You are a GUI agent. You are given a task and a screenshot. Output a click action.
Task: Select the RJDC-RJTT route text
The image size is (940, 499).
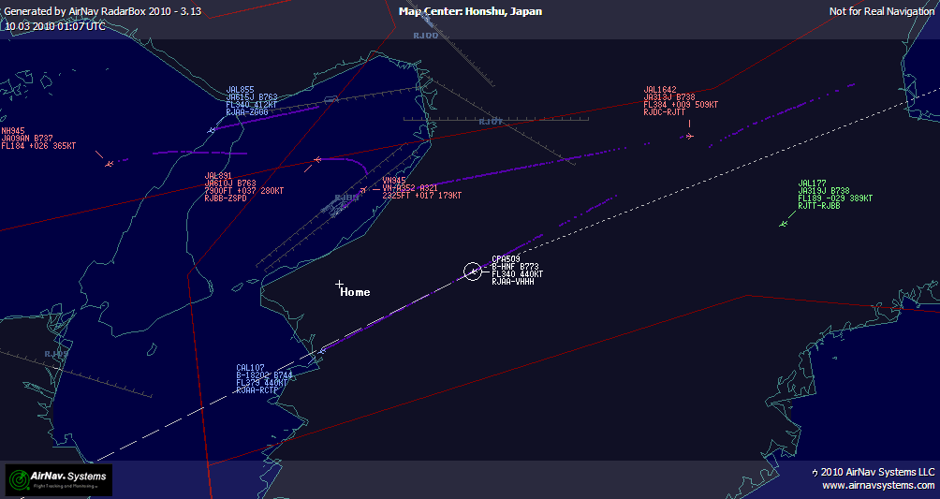665,112
